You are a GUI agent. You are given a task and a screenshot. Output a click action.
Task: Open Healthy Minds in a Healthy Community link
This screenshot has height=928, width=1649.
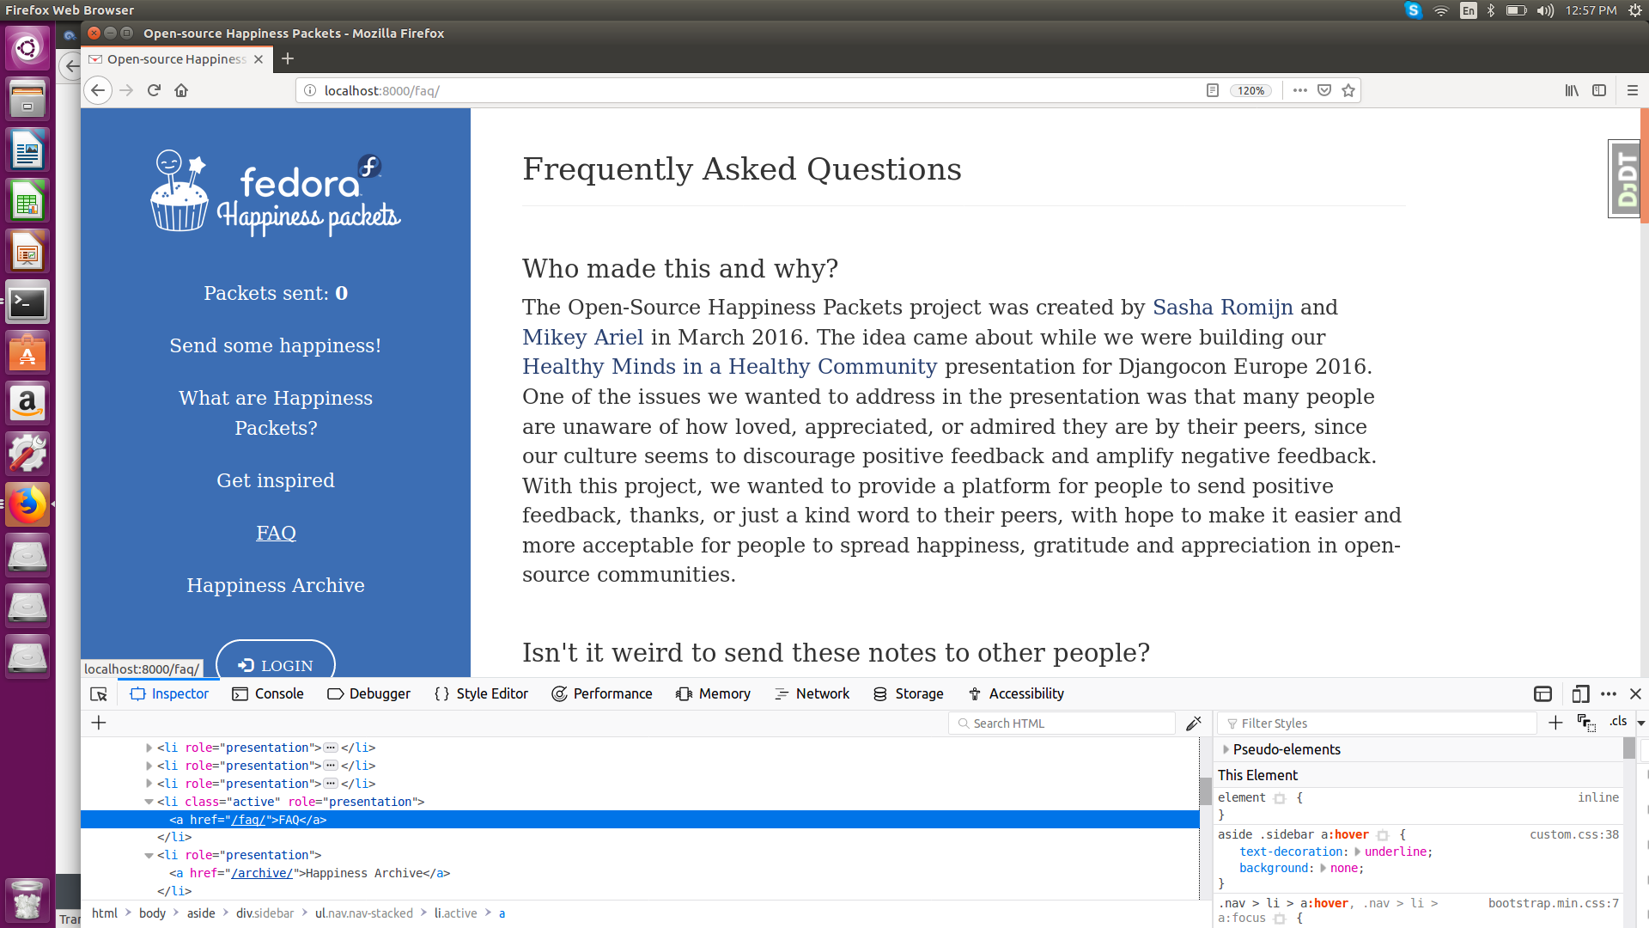729,366
